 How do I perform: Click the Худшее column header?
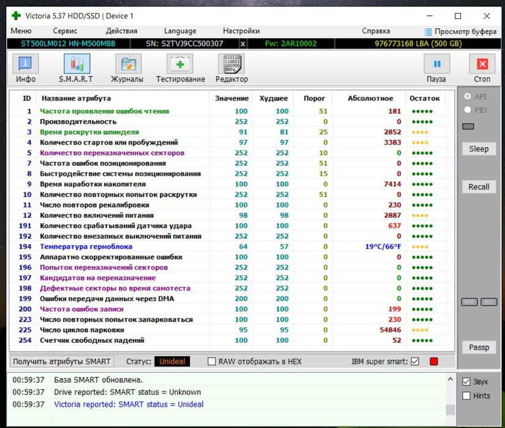point(274,98)
